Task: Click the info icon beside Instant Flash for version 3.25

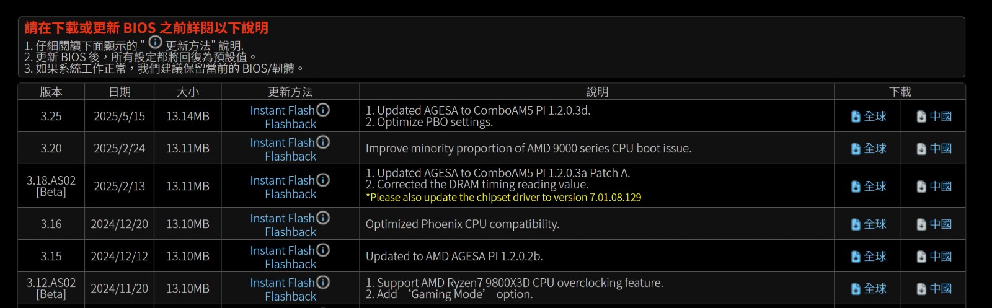Action: coord(323,110)
